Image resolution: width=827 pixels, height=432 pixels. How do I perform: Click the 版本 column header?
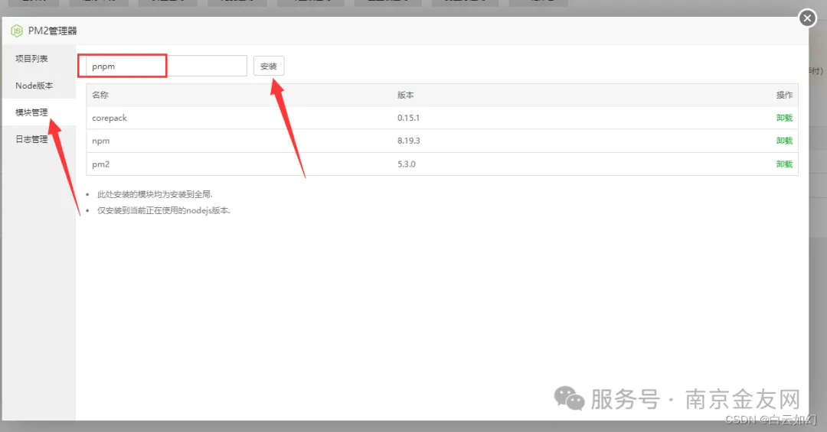click(406, 95)
